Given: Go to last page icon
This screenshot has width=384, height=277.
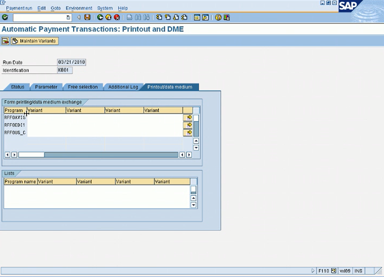Looking at the screenshot, I should point(184,17).
